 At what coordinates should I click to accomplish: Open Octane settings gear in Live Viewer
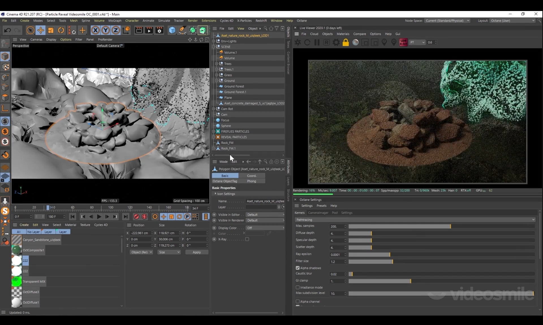(336, 42)
